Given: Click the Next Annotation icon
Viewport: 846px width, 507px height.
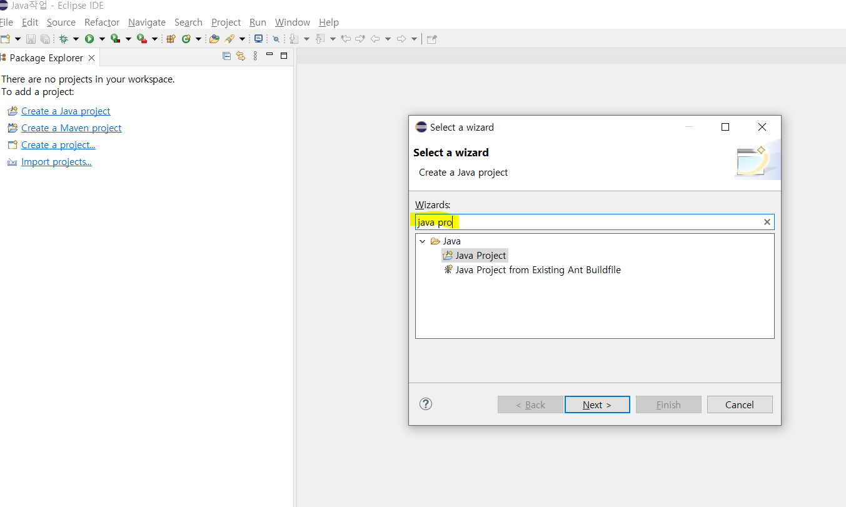Looking at the screenshot, I should [294, 39].
